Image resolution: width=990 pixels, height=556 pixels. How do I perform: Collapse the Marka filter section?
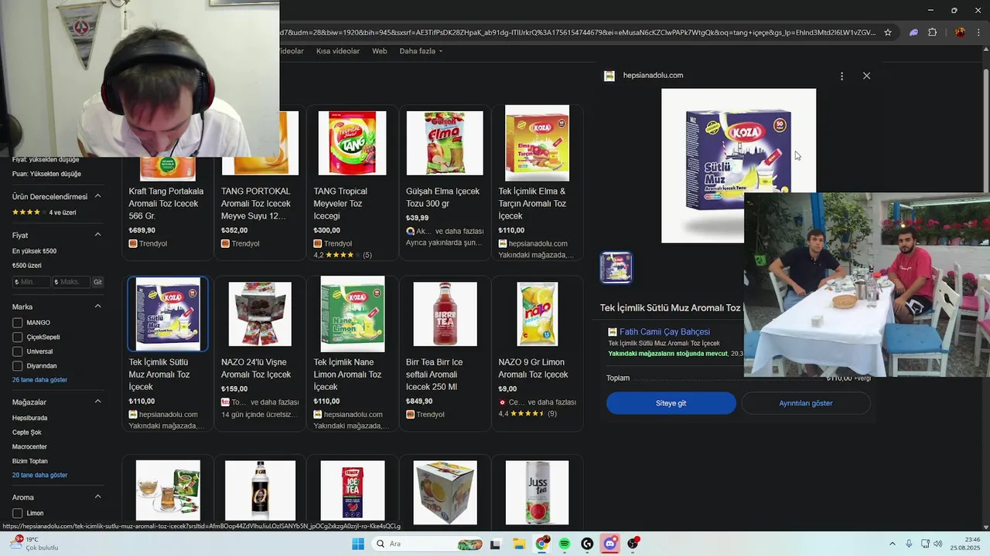pyautogui.click(x=97, y=307)
